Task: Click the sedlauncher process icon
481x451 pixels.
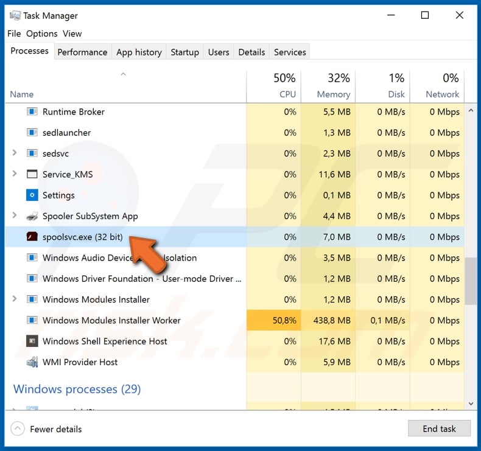Action: 32,133
